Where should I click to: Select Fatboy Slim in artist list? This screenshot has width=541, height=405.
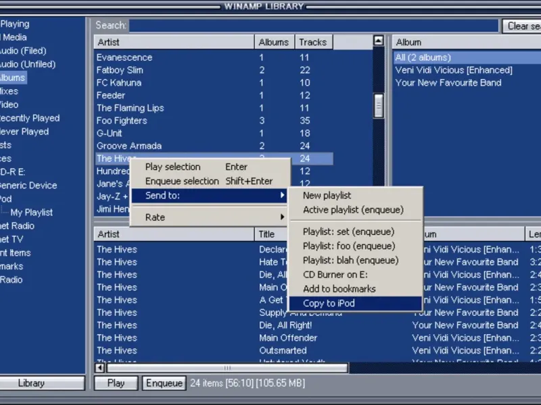[x=213, y=70]
